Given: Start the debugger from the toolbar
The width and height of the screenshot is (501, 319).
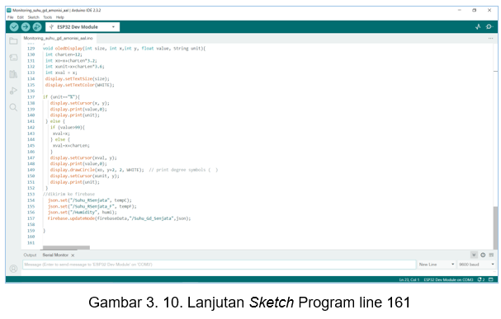Looking at the screenshot, I should click(x=37, y=27).
